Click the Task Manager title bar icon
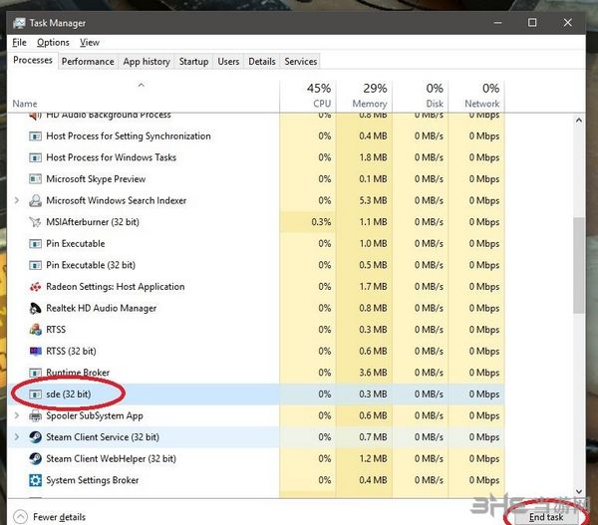598x525 pixels. click(x=19, y=23)
